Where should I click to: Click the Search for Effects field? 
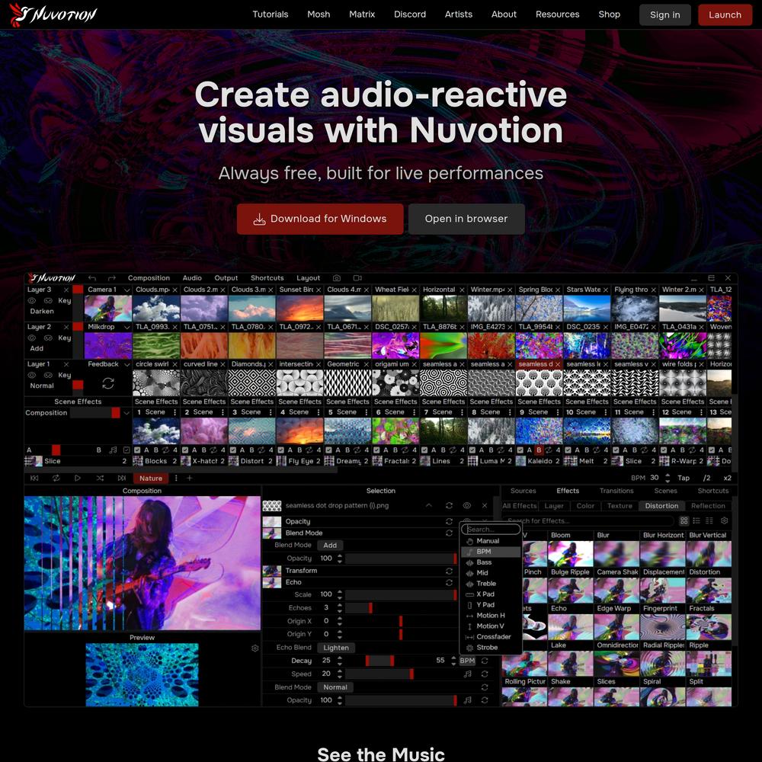tap(588, 521)
